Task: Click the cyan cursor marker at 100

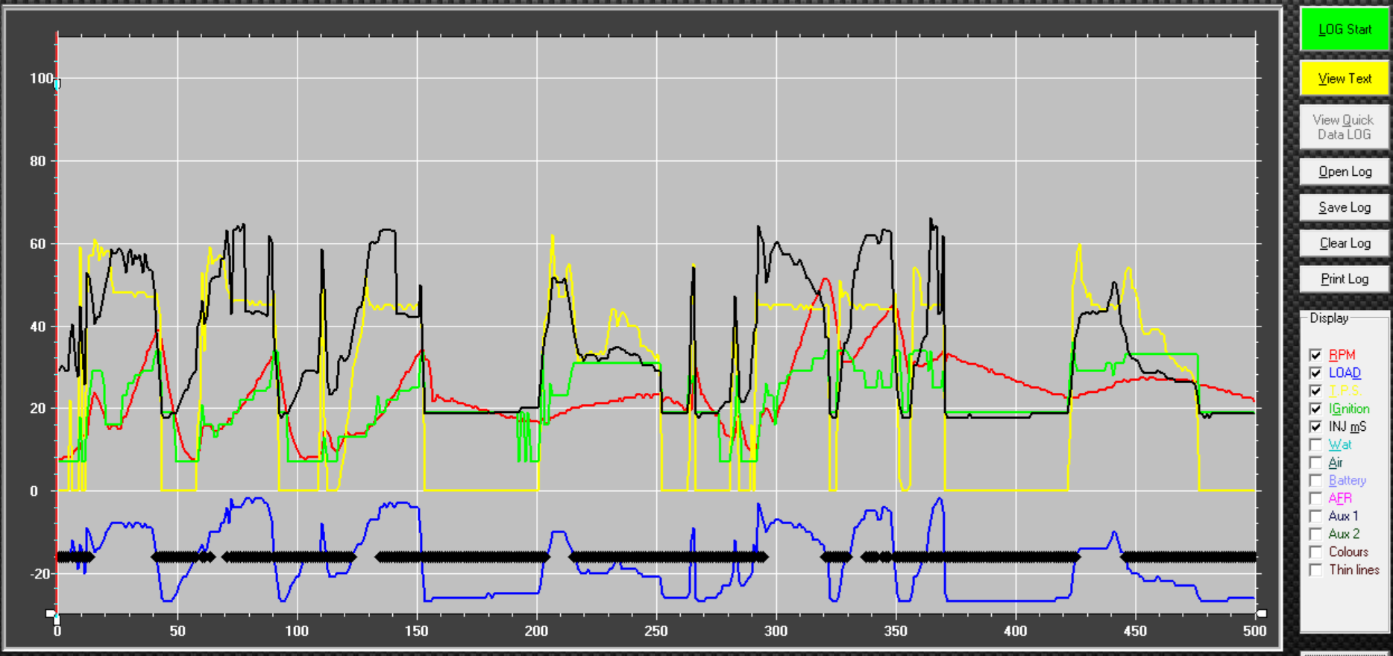Action: tap(57, 84)
